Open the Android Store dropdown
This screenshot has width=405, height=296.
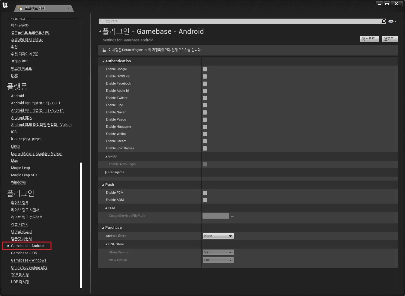pos(218,236)
